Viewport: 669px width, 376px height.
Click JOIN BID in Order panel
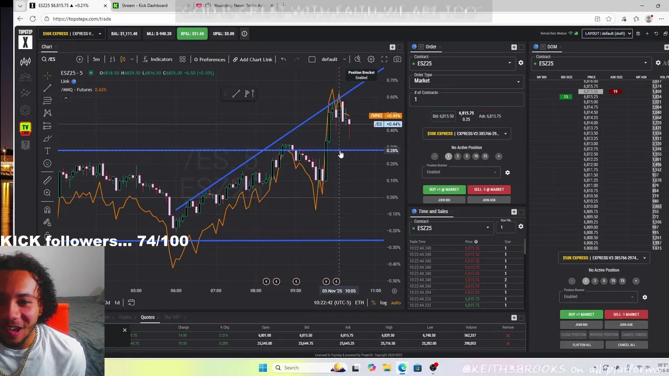pos(444,200)
